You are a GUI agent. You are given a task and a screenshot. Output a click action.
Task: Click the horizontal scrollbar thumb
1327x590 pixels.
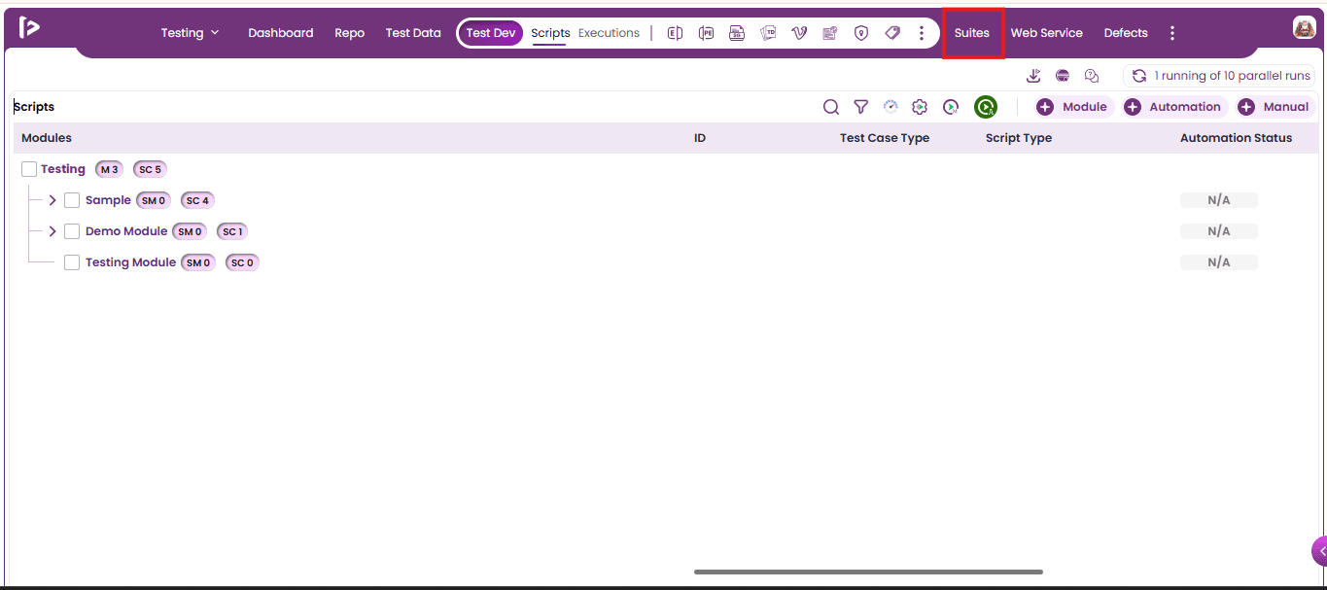(x=868, y=572)
